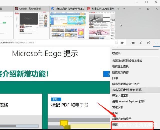Open the favorites hub icon
This screenshot has width=160, height=130.
tap(133, 43)
